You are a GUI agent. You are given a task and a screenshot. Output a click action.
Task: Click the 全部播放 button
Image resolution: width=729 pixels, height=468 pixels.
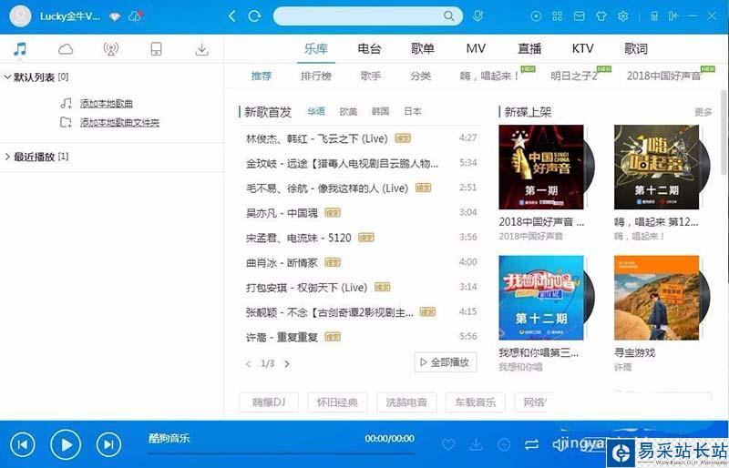point(446,362)
